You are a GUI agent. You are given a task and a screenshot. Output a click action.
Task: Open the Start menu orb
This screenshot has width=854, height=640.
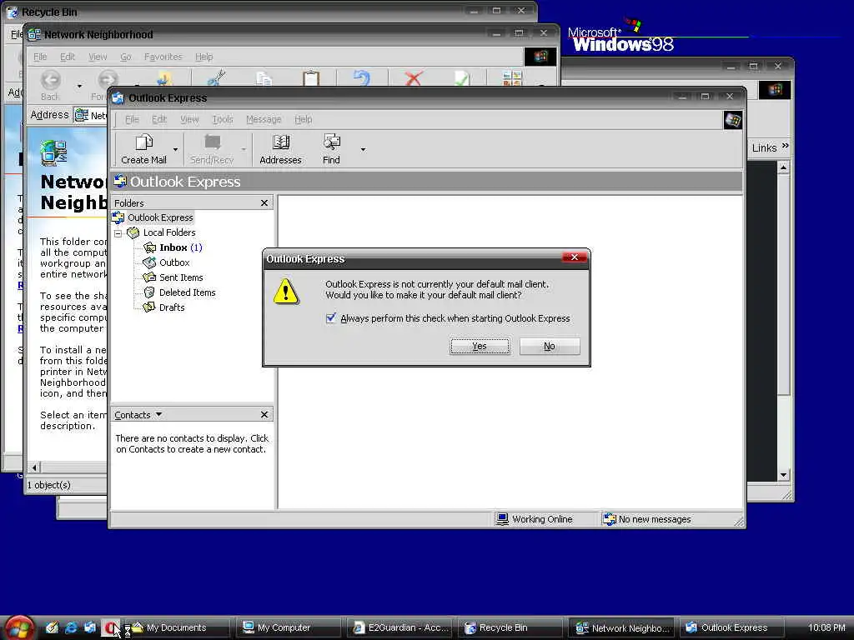pyautogui.click(x=18, y=628)
